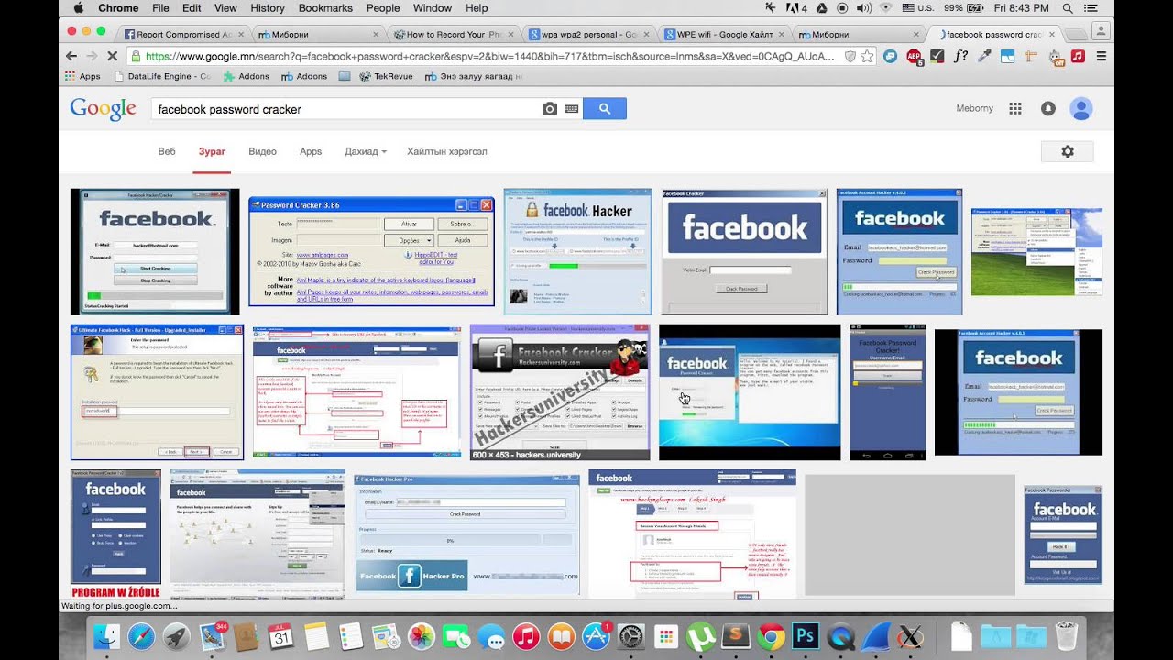The height and width of the screenshot is (660, 1173).
Task: Go back to the previous page
Action: click(x=71, y=56)
